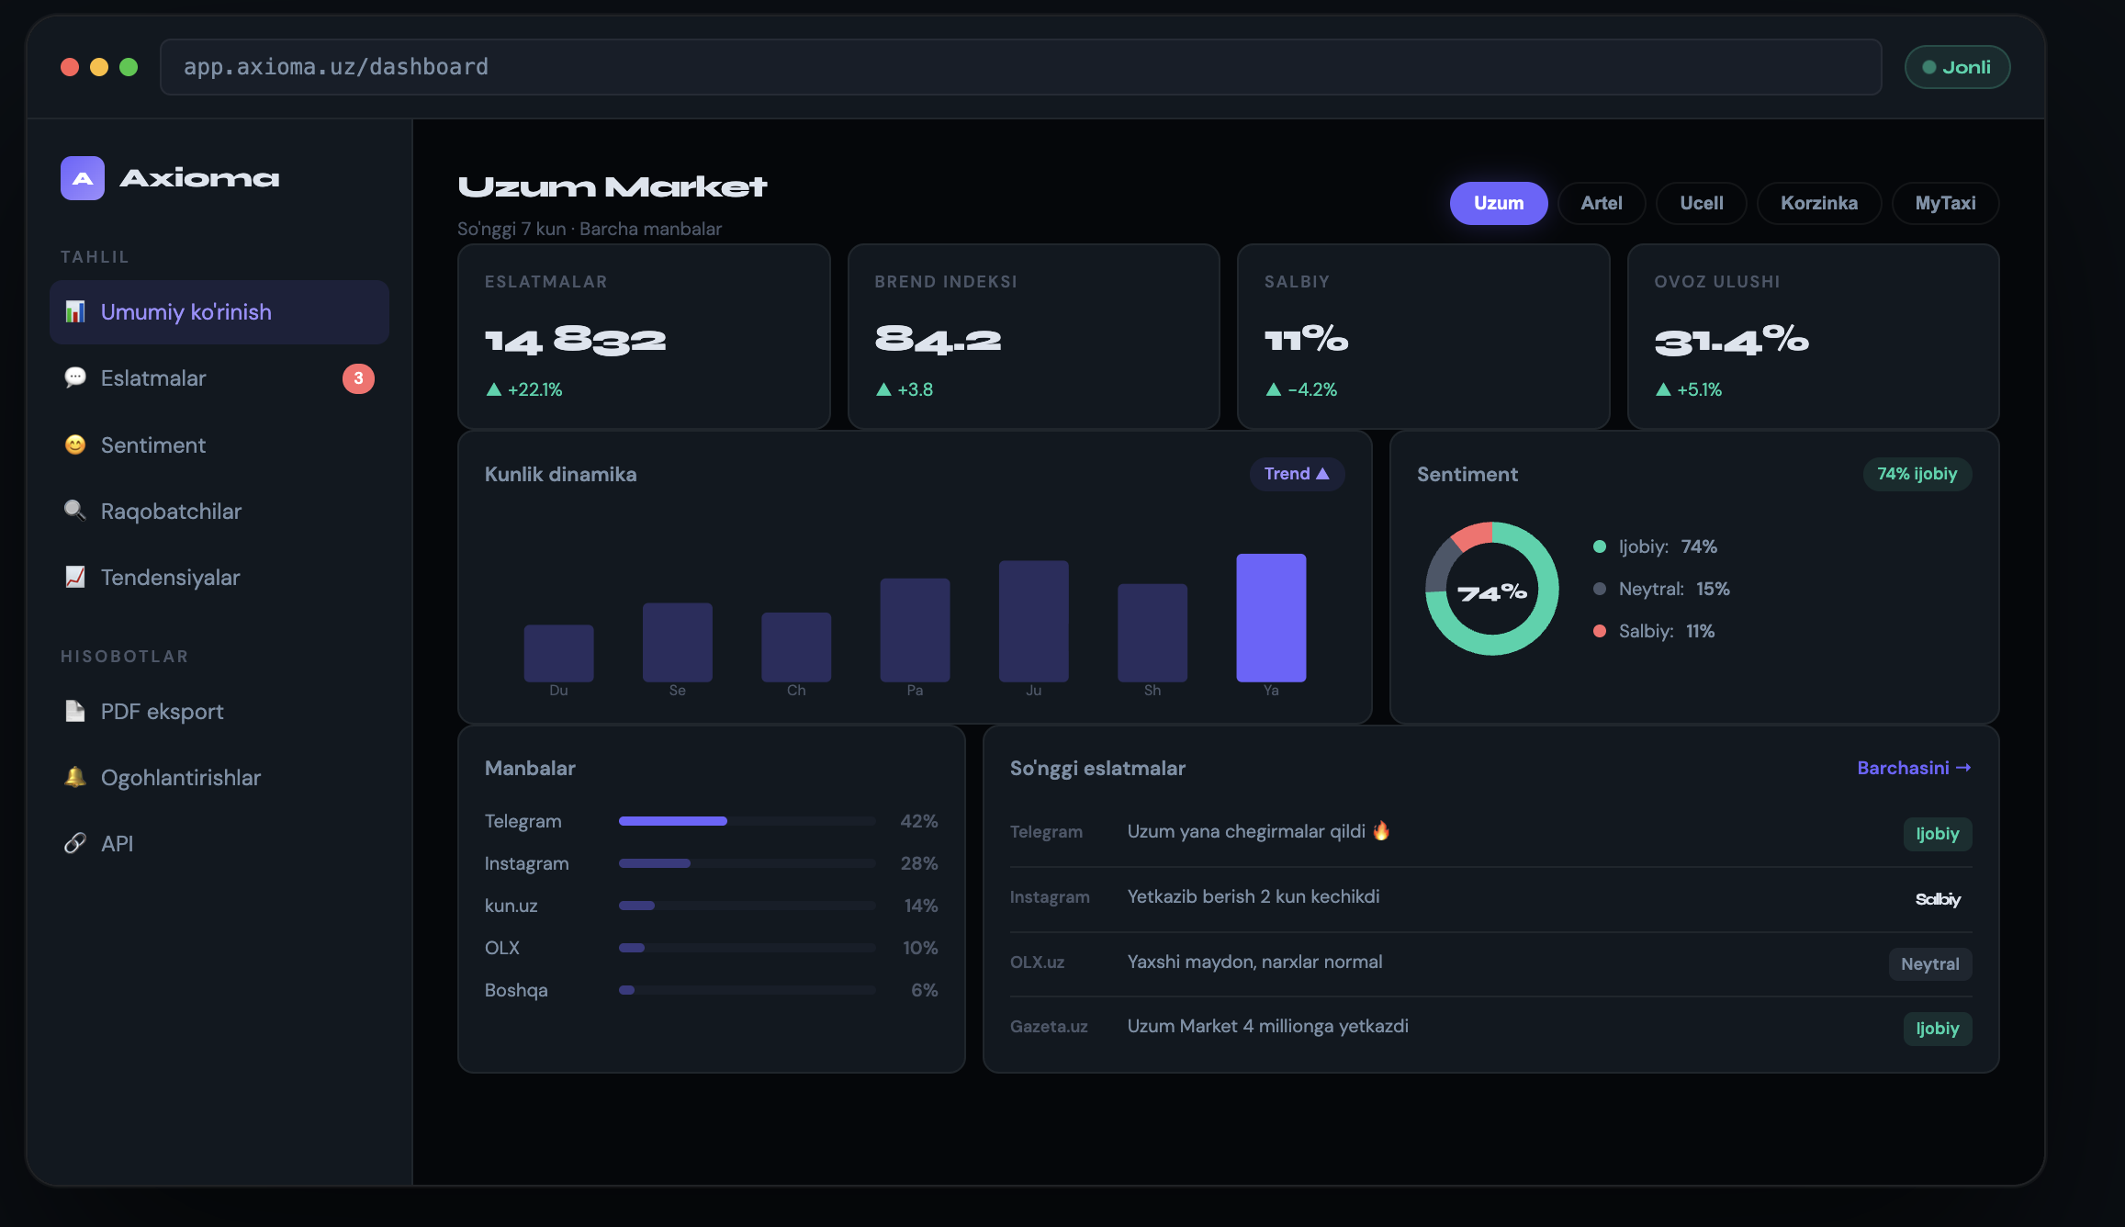Click the Salbiy tag on Instagram mention

[1938, 899]
